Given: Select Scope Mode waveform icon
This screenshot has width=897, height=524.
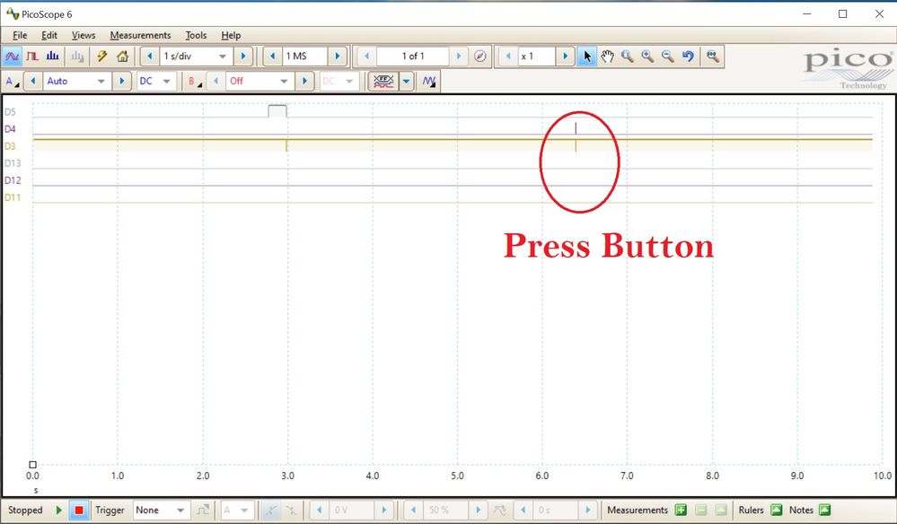Looking at the screenshot, I should (x=12, y=56).
